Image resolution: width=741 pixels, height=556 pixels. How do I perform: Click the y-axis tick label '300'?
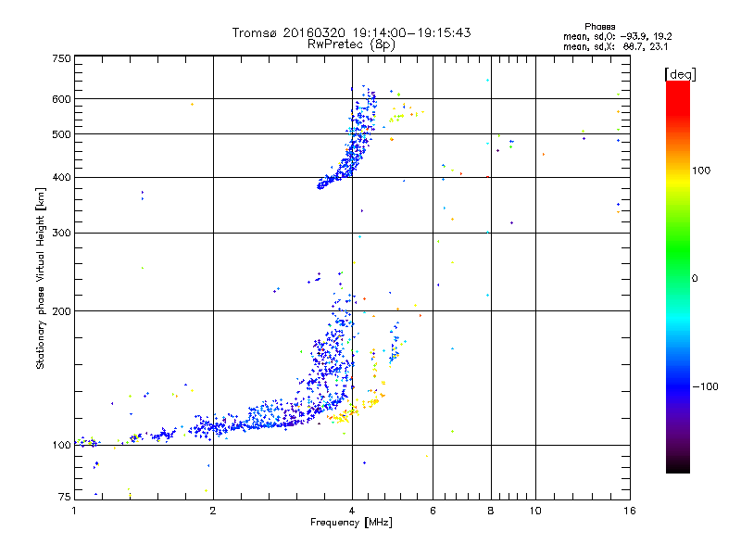pyautogui.click(x=61, y=234)
